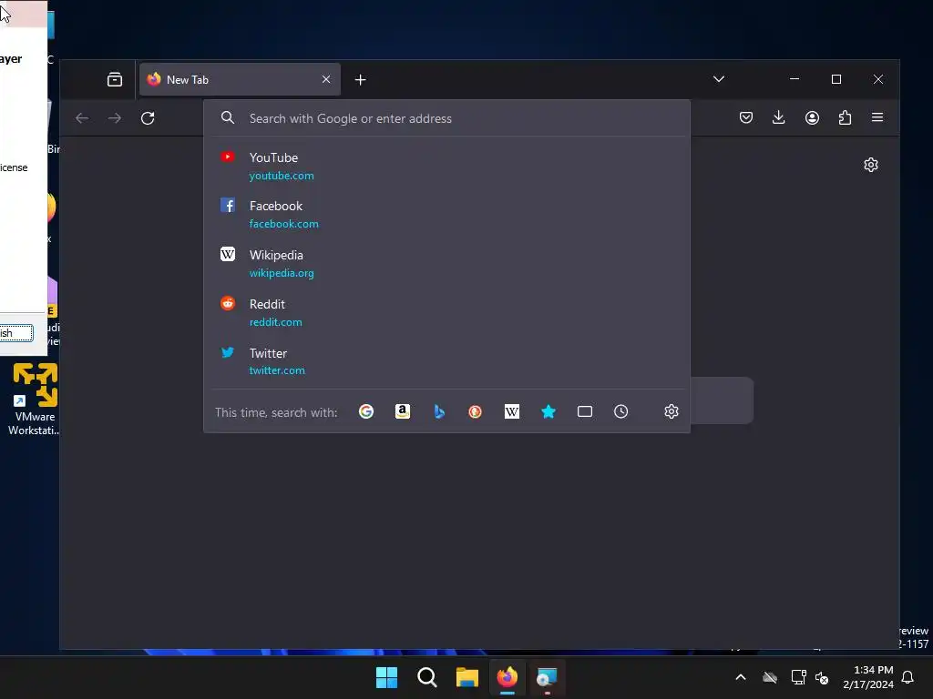Open File Explorer from the taskbar
This screenshot has height=699, width=933.
pos(467,677)
